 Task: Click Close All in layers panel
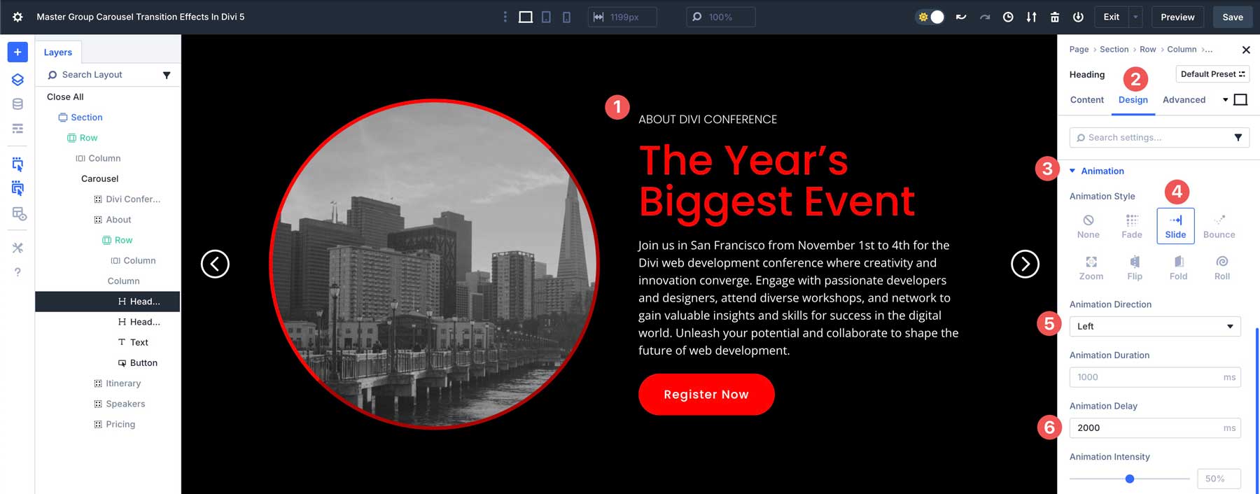pyautogui.click(x=65, y=97)
